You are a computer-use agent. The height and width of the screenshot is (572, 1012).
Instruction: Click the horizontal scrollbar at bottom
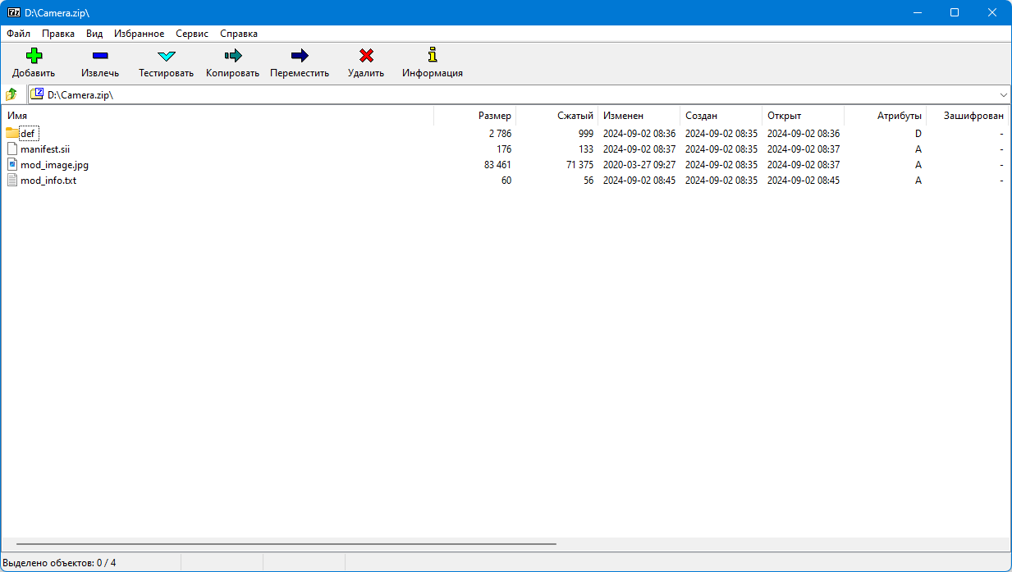(286, 543)
